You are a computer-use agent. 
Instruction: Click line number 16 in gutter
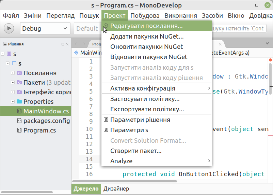click(89, 174)
